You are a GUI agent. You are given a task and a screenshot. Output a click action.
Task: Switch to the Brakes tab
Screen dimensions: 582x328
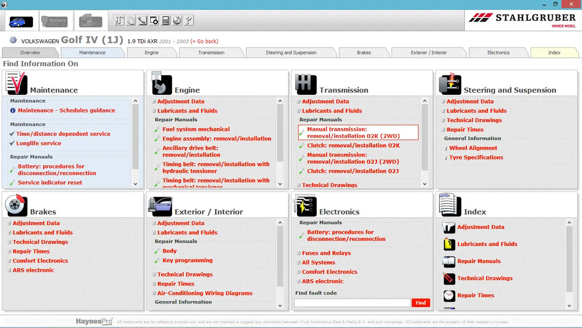364,53
